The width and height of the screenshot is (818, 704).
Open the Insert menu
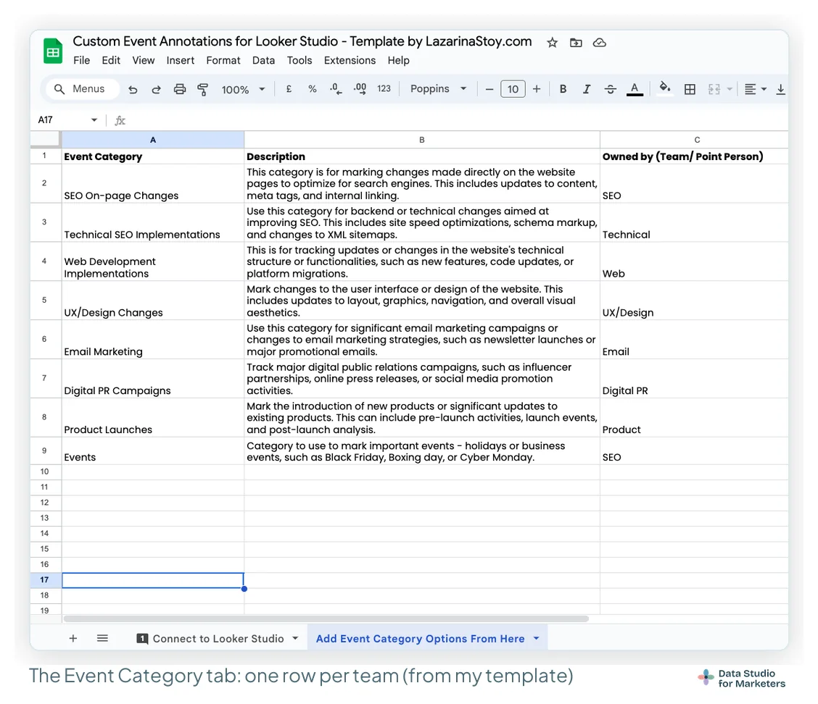tap(181, 60)
